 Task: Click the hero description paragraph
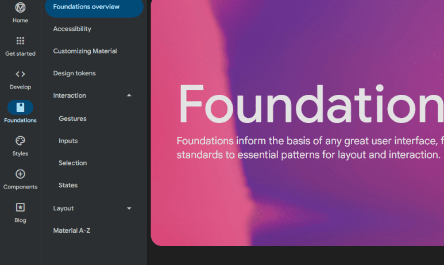tap(310, 148)
